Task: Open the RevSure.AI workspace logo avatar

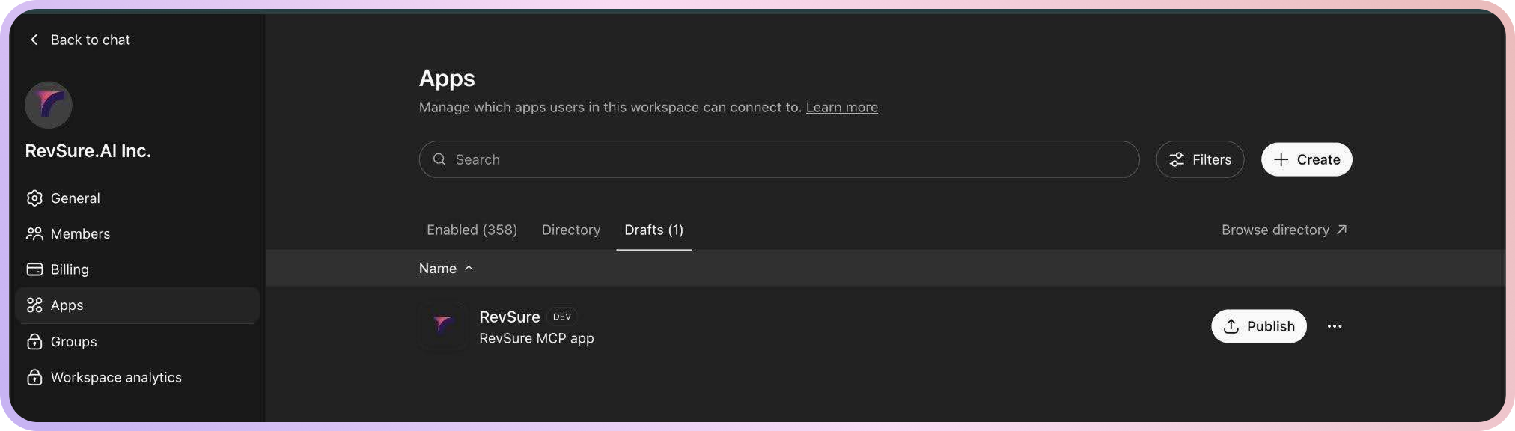Action: pyautogui.click(x=49, y=105)
